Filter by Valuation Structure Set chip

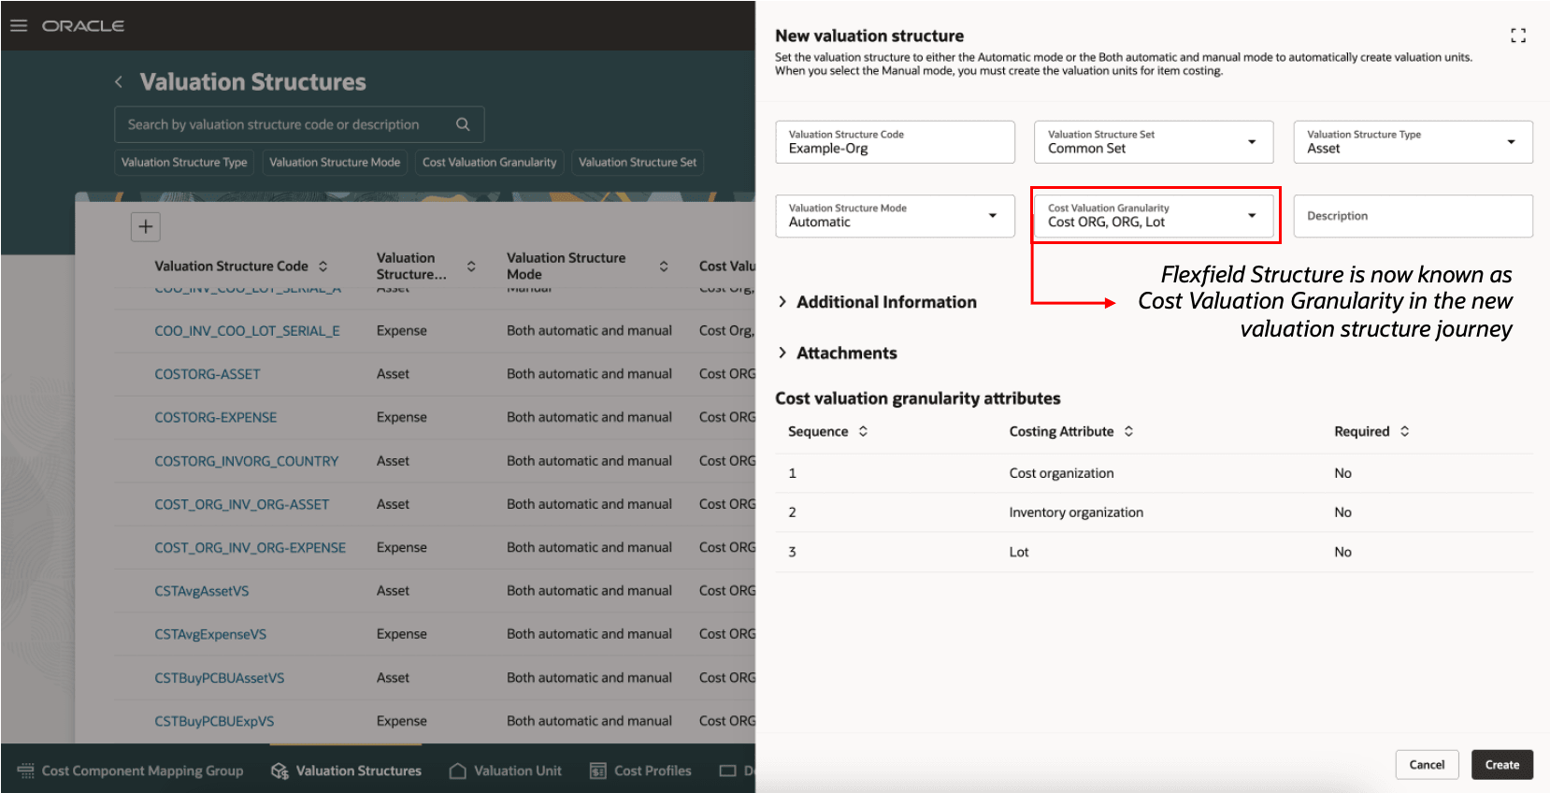638,162
